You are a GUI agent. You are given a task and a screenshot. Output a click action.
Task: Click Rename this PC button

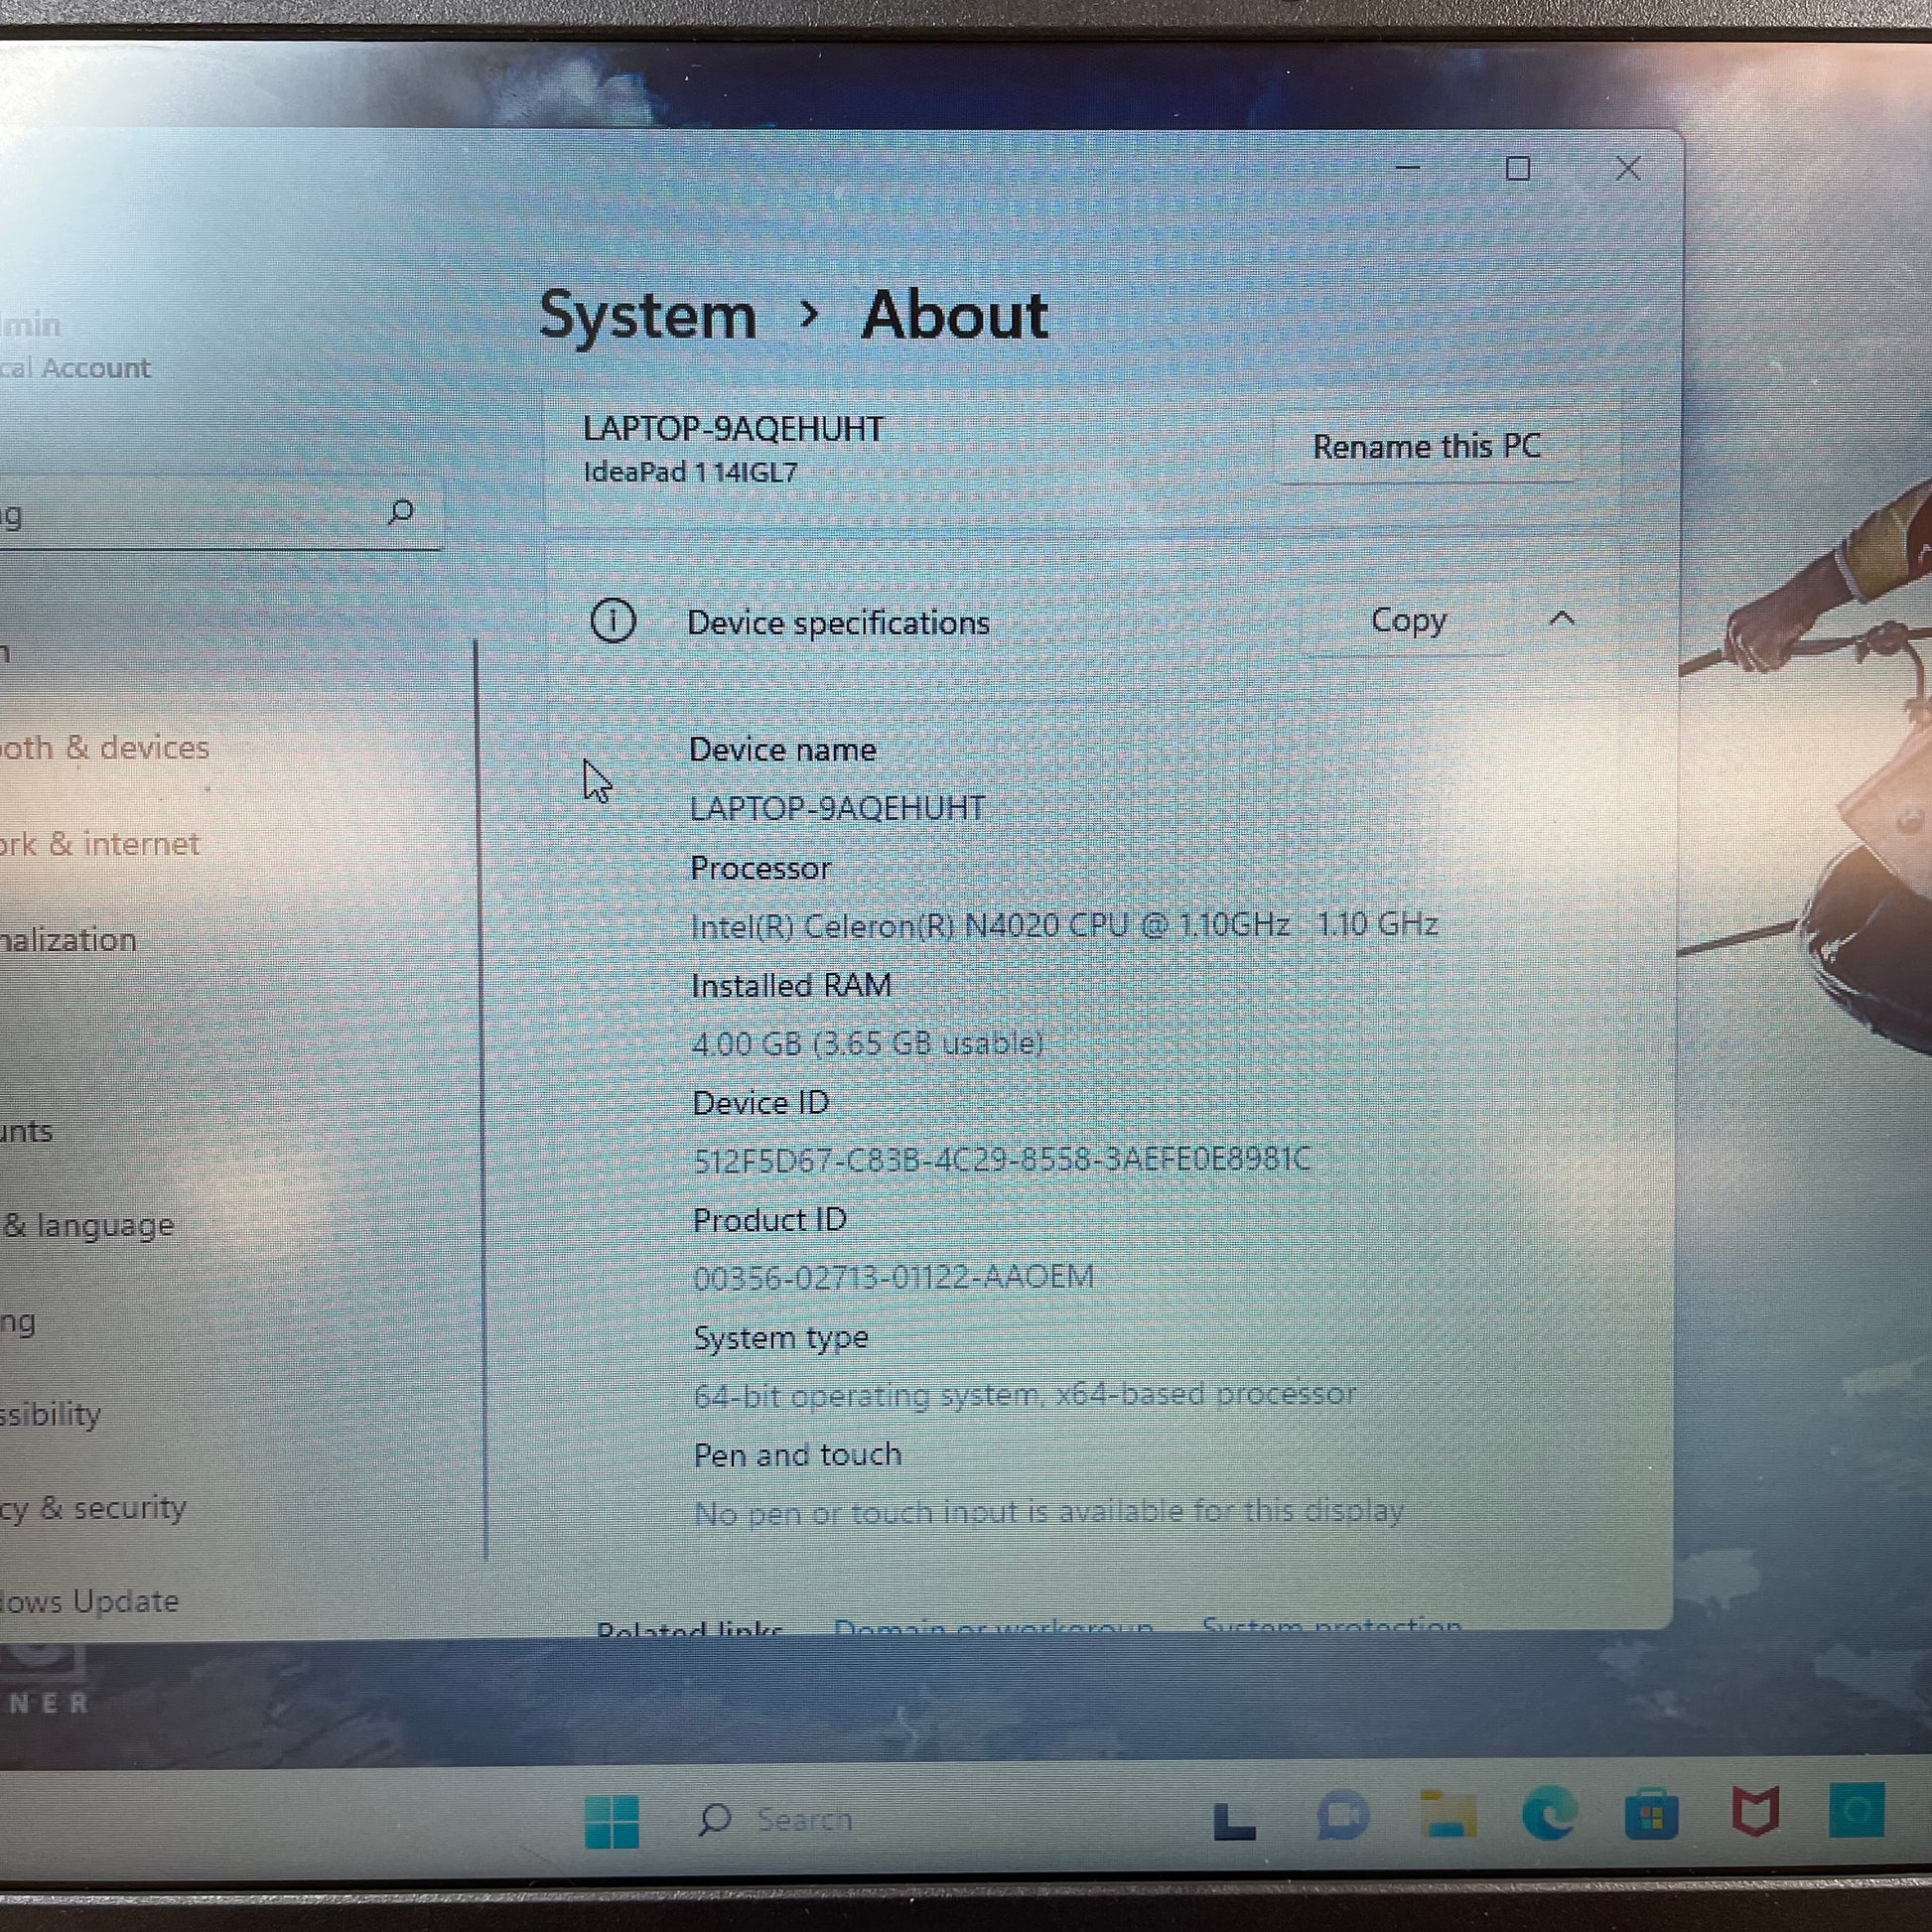1426,446
